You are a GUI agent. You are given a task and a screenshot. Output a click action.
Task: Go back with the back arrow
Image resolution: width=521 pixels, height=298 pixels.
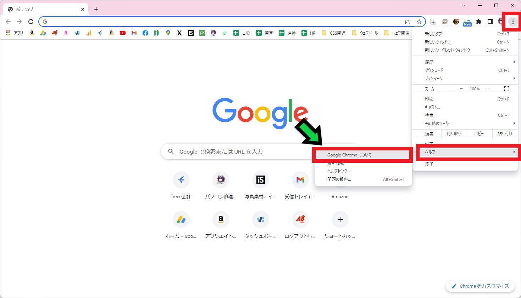[x=8, y=22]
